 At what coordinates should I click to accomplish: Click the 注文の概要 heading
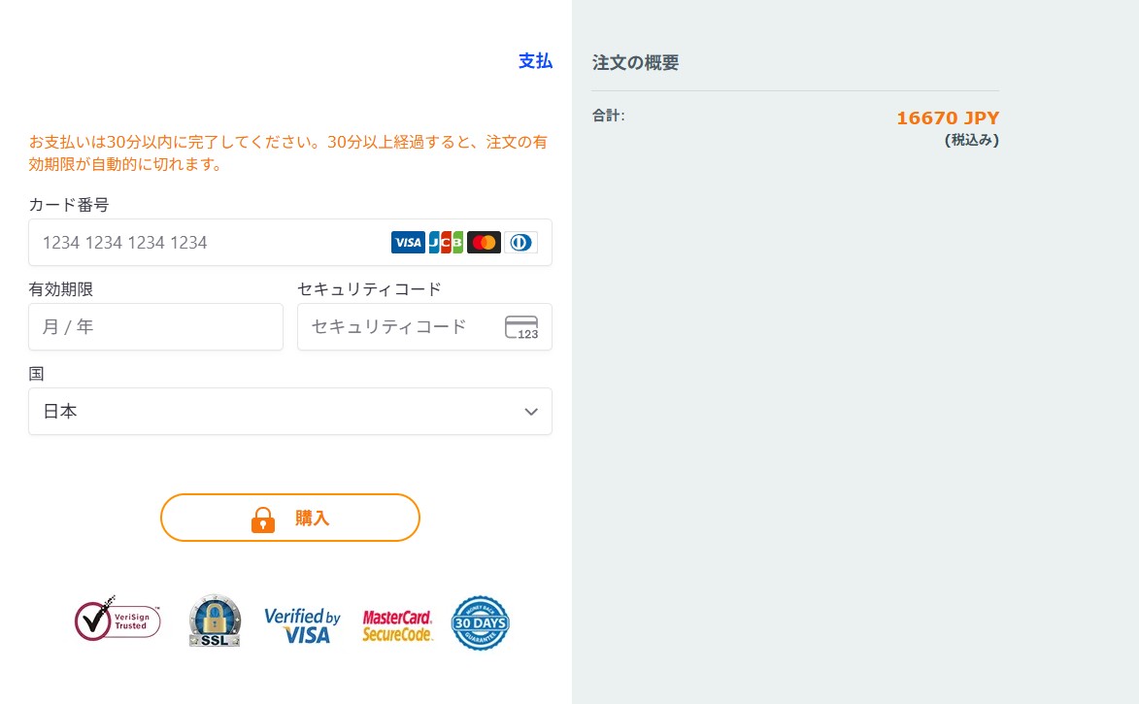tap(635, 63)
